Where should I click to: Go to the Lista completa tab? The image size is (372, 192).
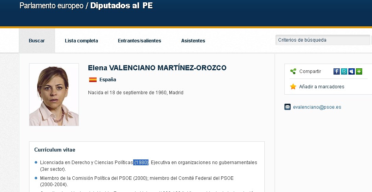point(81,41)
